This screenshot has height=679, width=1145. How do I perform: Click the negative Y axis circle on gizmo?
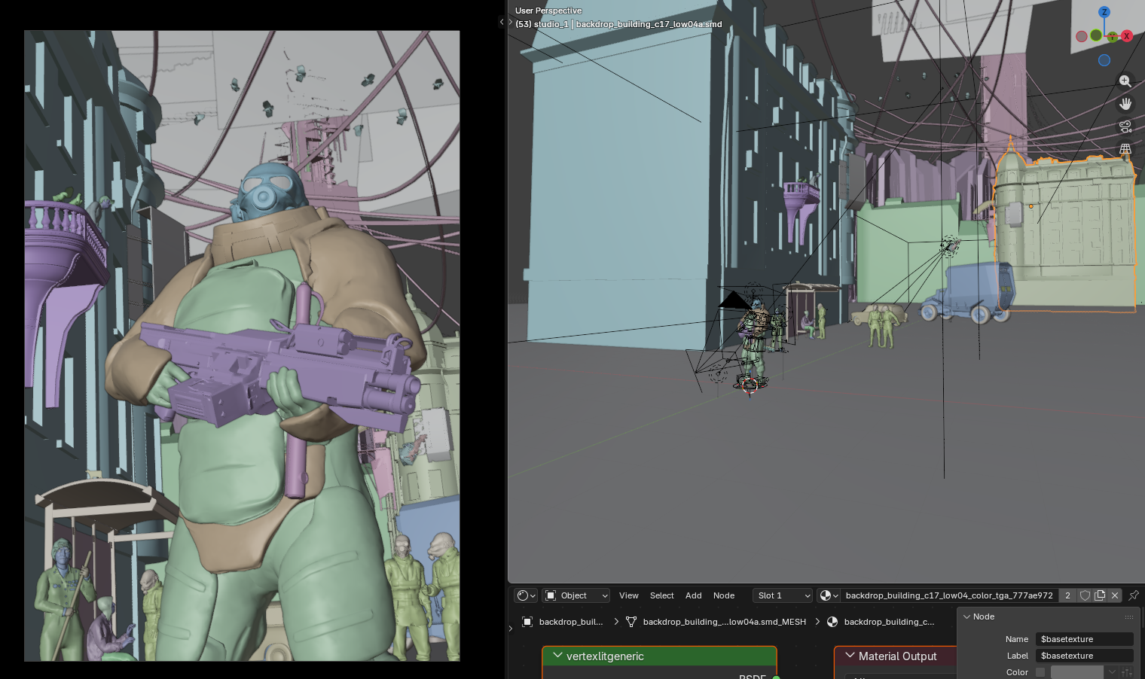pyautogui.click(x=1096, y=35)
